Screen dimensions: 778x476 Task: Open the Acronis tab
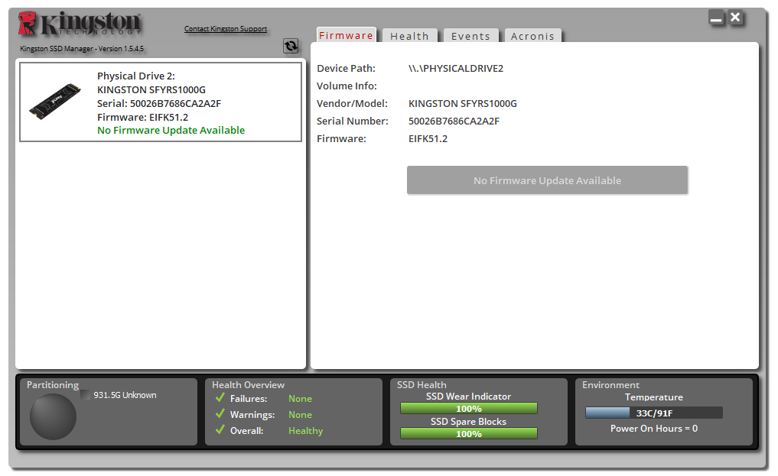coord(533,36)
